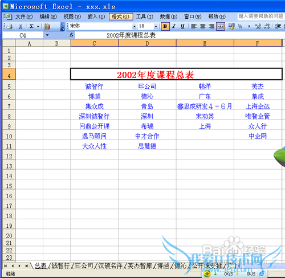Switch to the 博越 sheet tab
Screen dimensions: 285x278
click(163, 266)
